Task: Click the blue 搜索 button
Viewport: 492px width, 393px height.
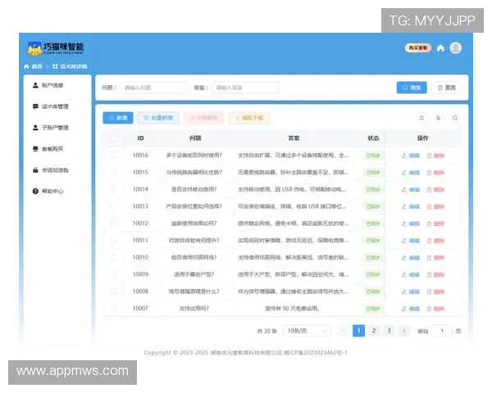Action: (x=412, y=88)
